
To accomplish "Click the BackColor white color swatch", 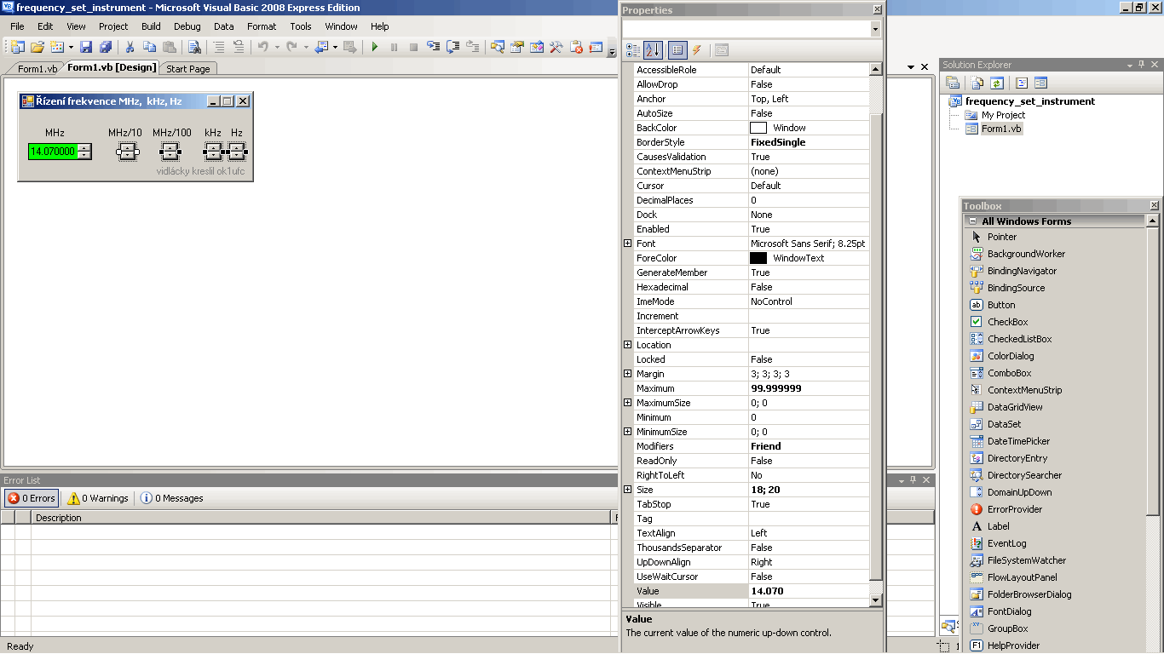I will 758,128.
